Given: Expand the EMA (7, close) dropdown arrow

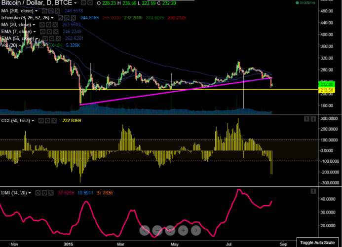Looking at the screenshot, I should click(35, 32).
